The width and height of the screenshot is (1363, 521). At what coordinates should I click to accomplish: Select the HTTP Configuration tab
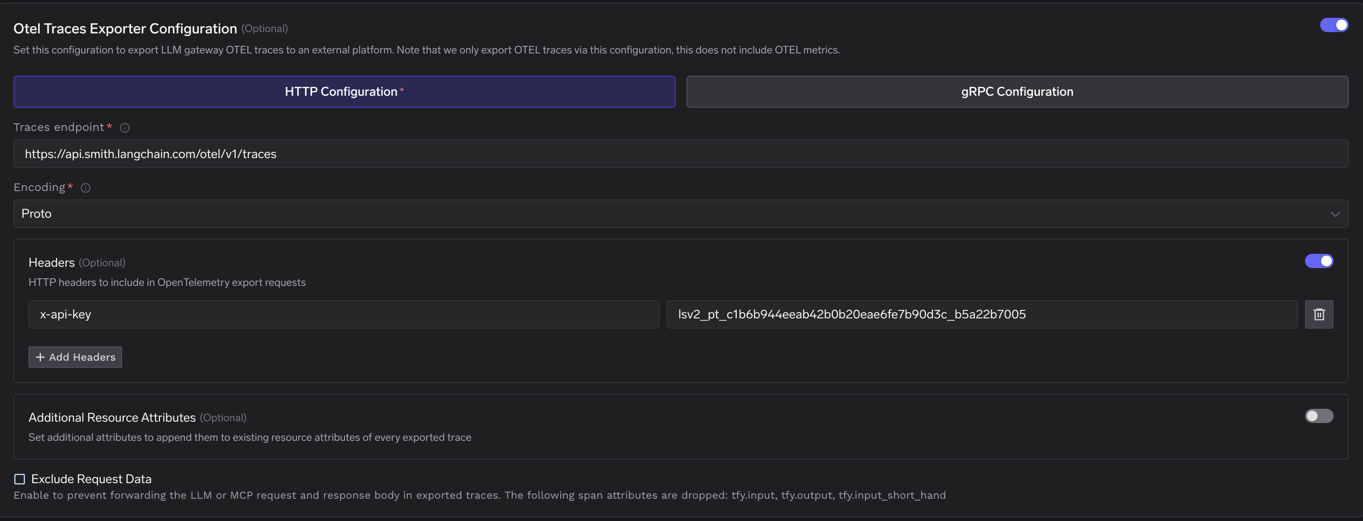[344, 91]
